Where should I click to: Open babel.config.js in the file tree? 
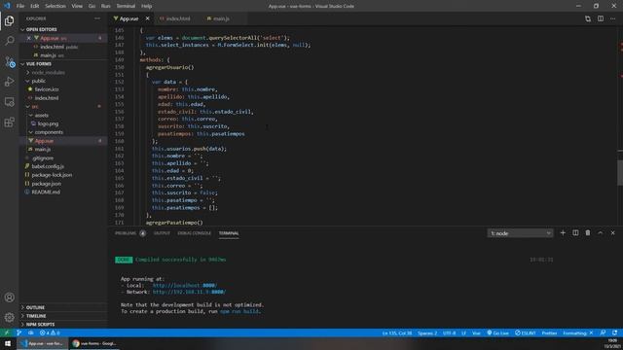(x=48, y=166)
